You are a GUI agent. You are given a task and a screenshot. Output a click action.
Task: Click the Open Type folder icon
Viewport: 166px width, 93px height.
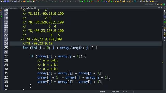116,1
